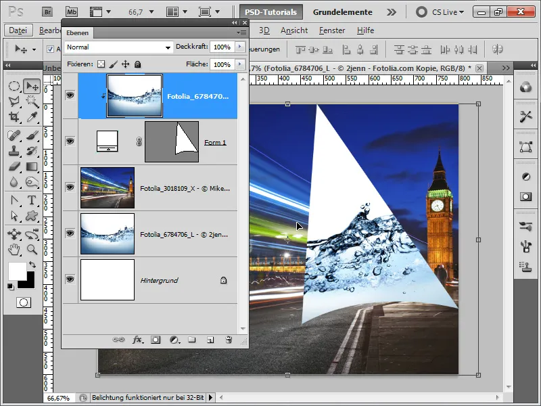This screenshot has width=541, height=406.
Task: Open the Fenster menu
Action: pos(331,30)
